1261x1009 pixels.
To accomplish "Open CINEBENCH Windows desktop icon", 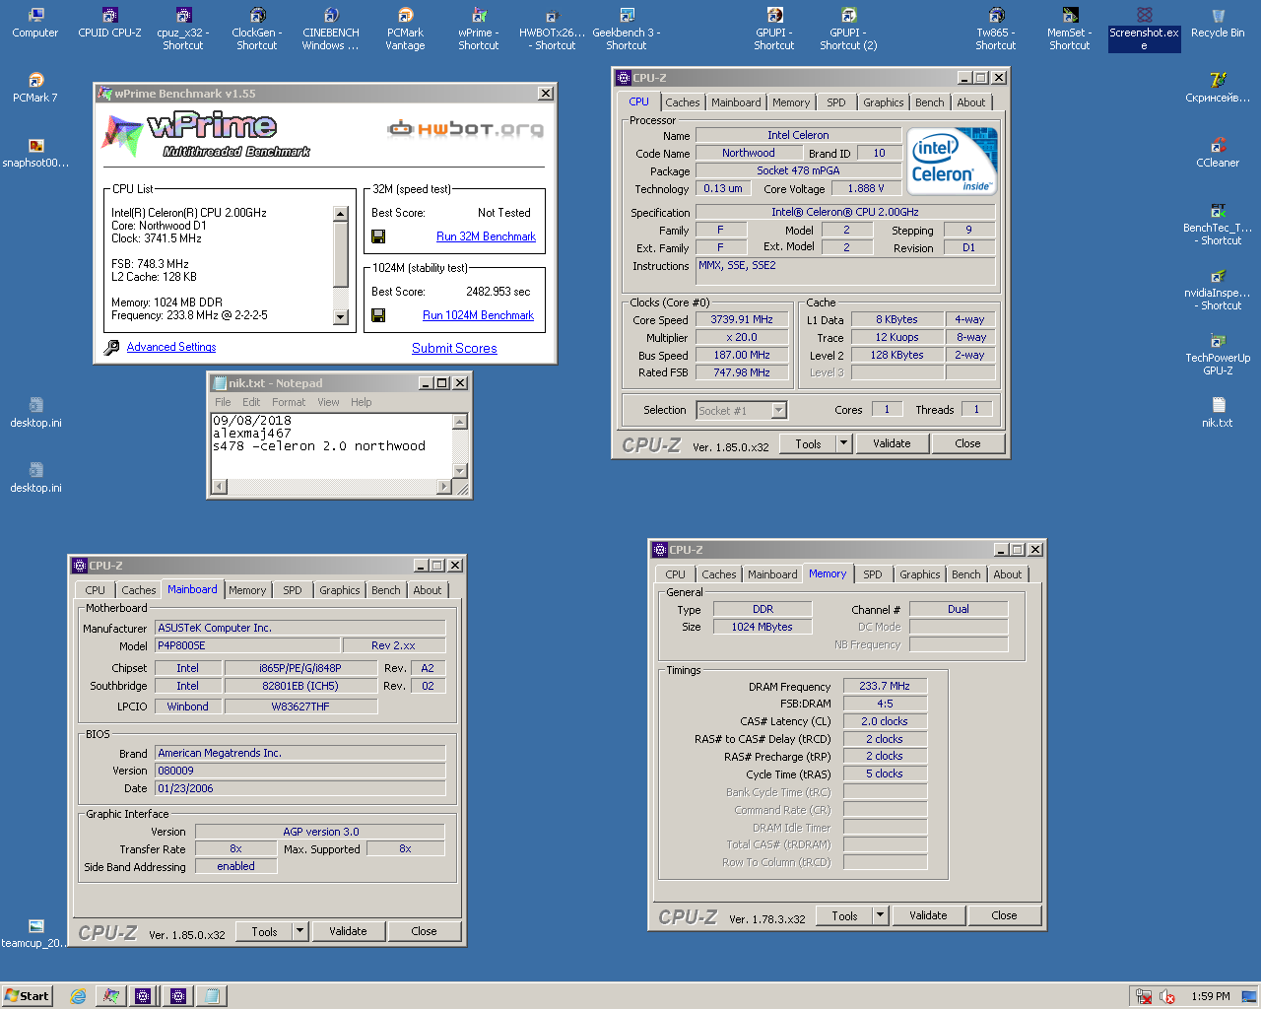I will pyautogui.click(x=331, y=28).
